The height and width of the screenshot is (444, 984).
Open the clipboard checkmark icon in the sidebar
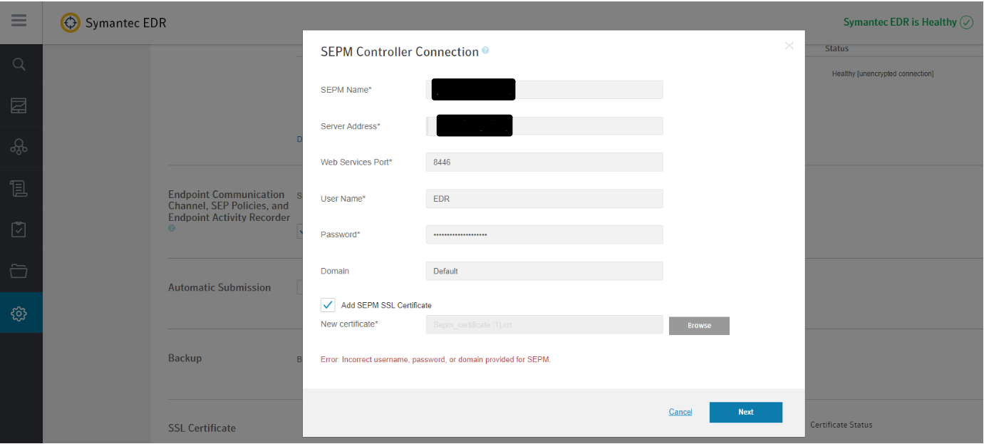tap(19, 229)
